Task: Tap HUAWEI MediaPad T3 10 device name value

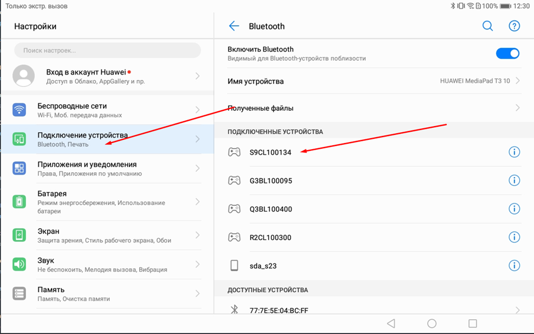Action: pyautogui.click(x=475, y=81)
